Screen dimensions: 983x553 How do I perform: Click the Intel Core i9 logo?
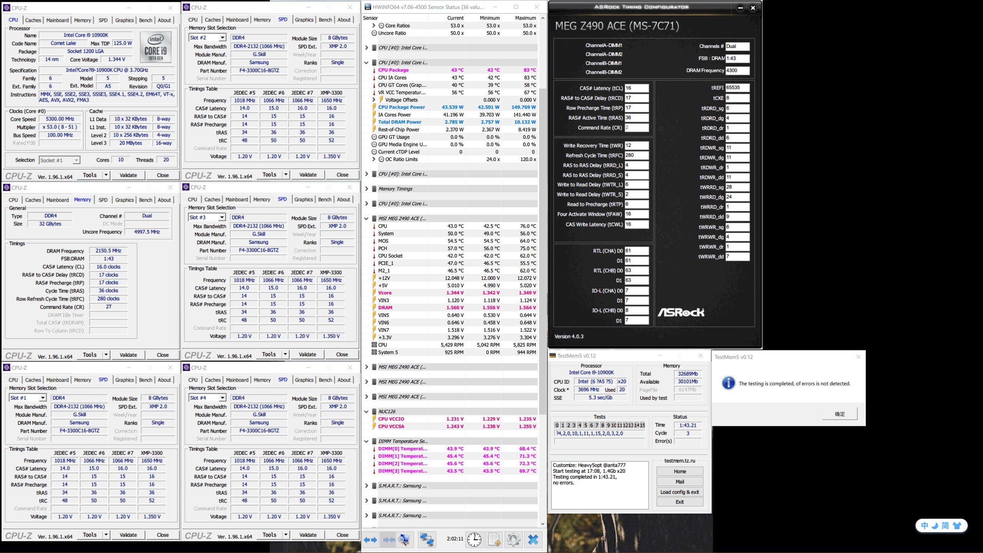point(156,48)
